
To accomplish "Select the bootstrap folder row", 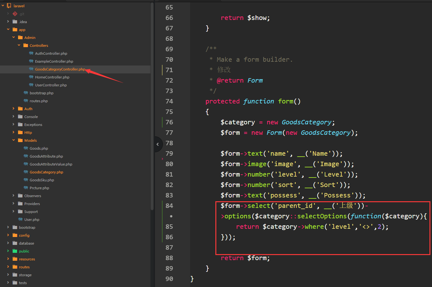I will 75,228.
